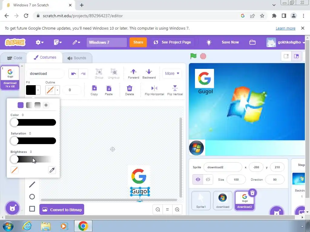
Task: Select the Sprite1 sprite thumbnail
Action: [201, 201]
